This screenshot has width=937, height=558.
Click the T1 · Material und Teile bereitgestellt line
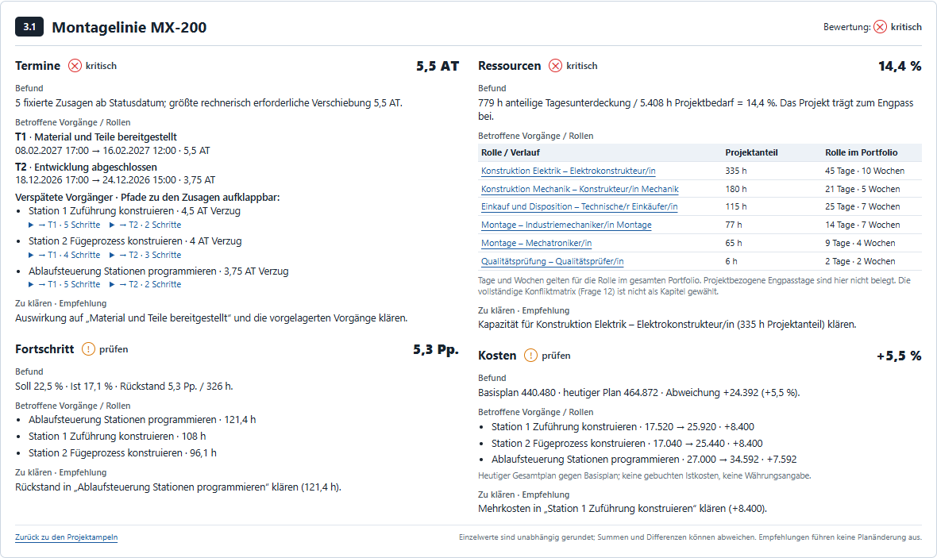point(96,137)
